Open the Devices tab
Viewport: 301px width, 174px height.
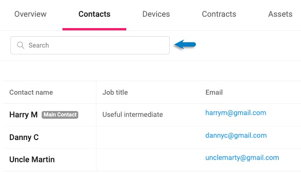pos(156,14)
